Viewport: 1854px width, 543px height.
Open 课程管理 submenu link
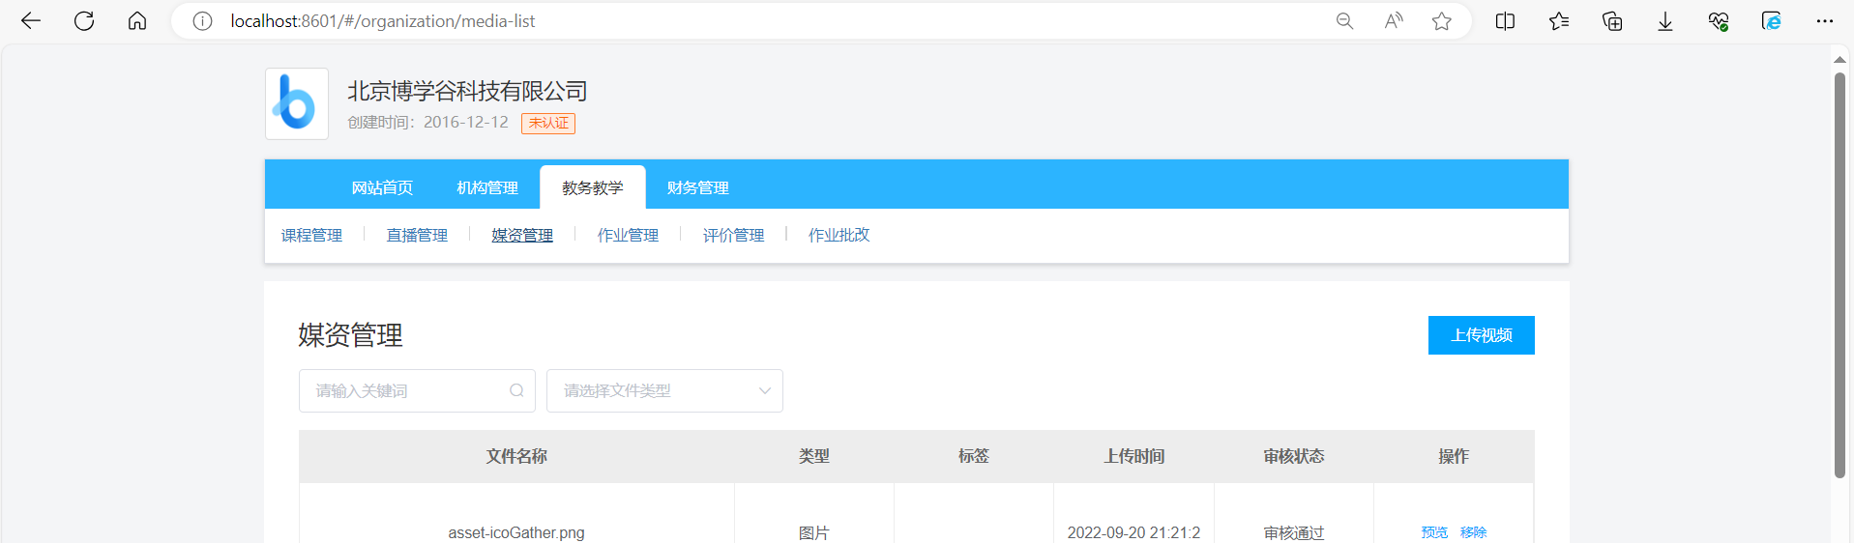pos(311,235)
